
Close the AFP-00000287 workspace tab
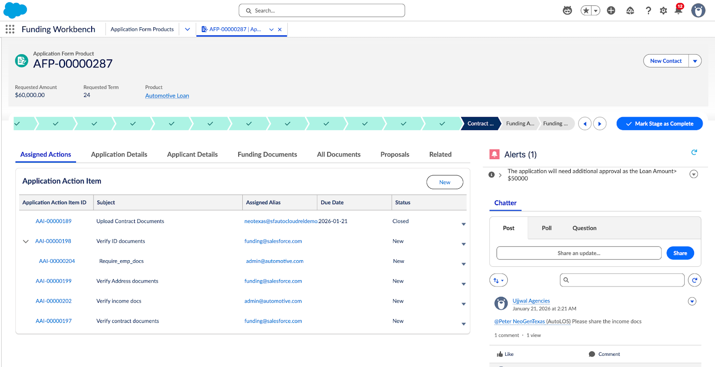280,30
